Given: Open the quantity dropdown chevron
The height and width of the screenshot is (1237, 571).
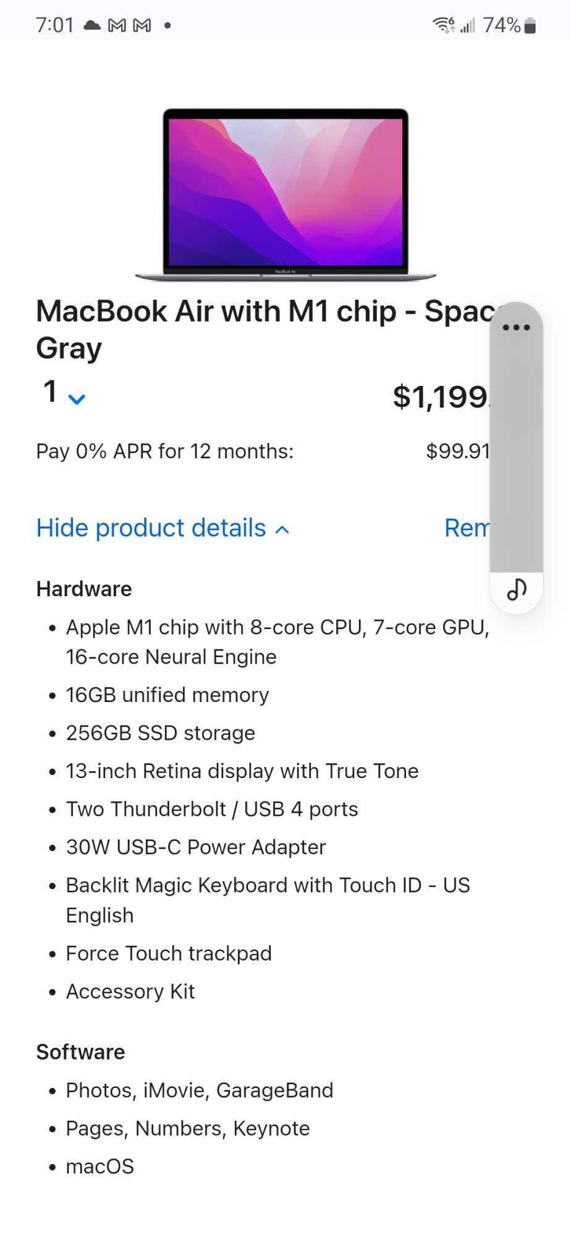Looking at the screenshot, I should coord(77,399).
